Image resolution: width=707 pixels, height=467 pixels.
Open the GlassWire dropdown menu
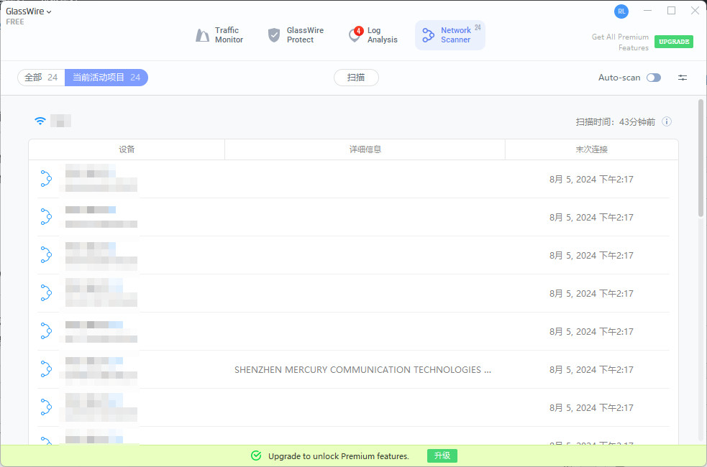pyautogui.click(x=29, y=11)
